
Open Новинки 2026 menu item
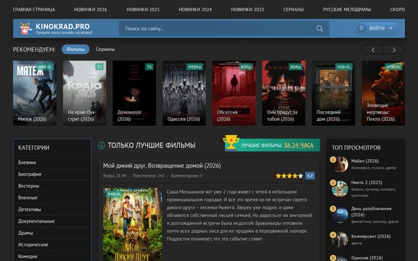click(90, 10)
